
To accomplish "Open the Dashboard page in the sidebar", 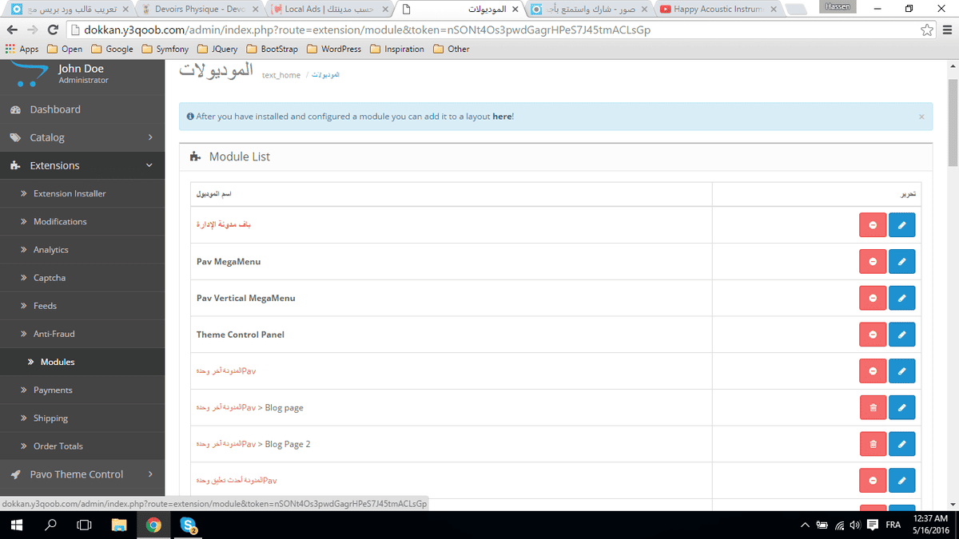I will (x=82, y=109).
